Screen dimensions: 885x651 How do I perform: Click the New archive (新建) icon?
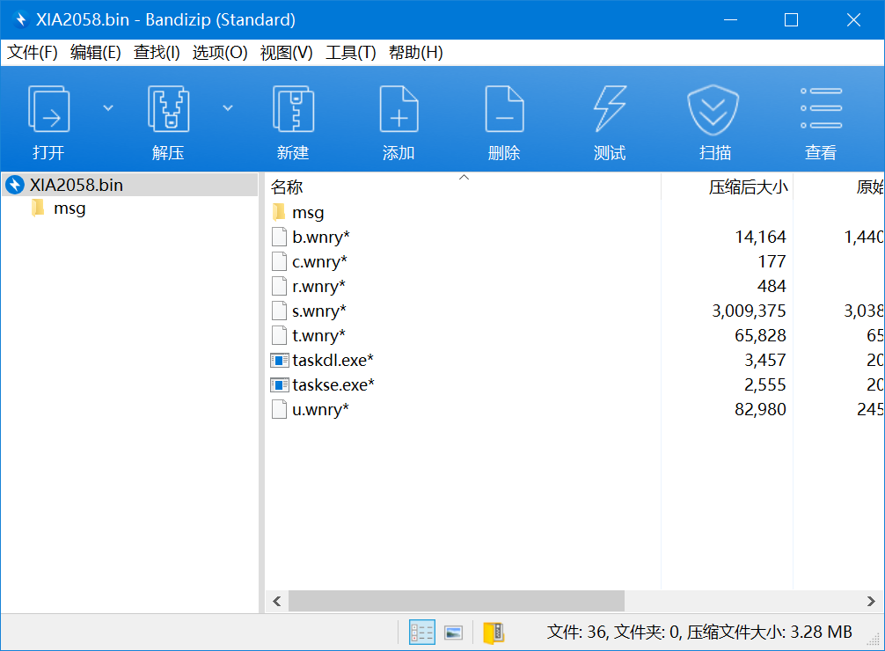point(292,110)
